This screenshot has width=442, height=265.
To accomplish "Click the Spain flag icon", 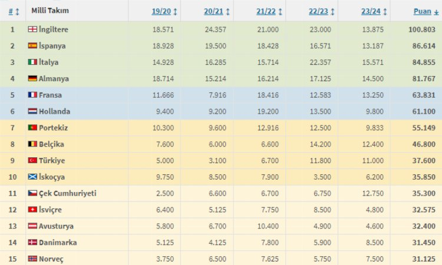I will (x=32, y=45).
